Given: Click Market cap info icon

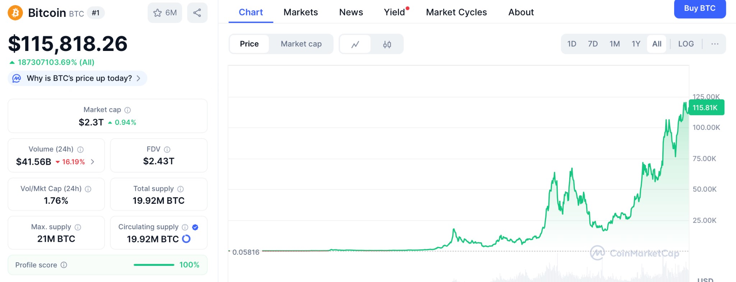Looking at the screenshot, I should pos(128,110).
